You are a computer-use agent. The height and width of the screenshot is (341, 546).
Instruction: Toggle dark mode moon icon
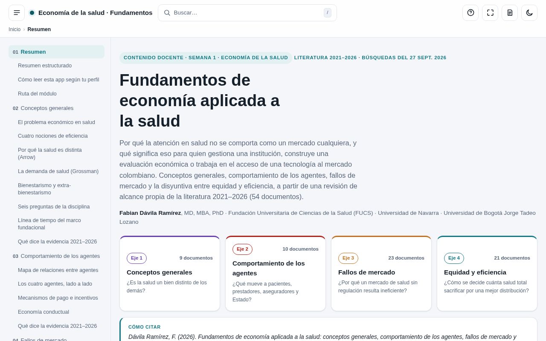pyautogui.click(x=529, y=13)
